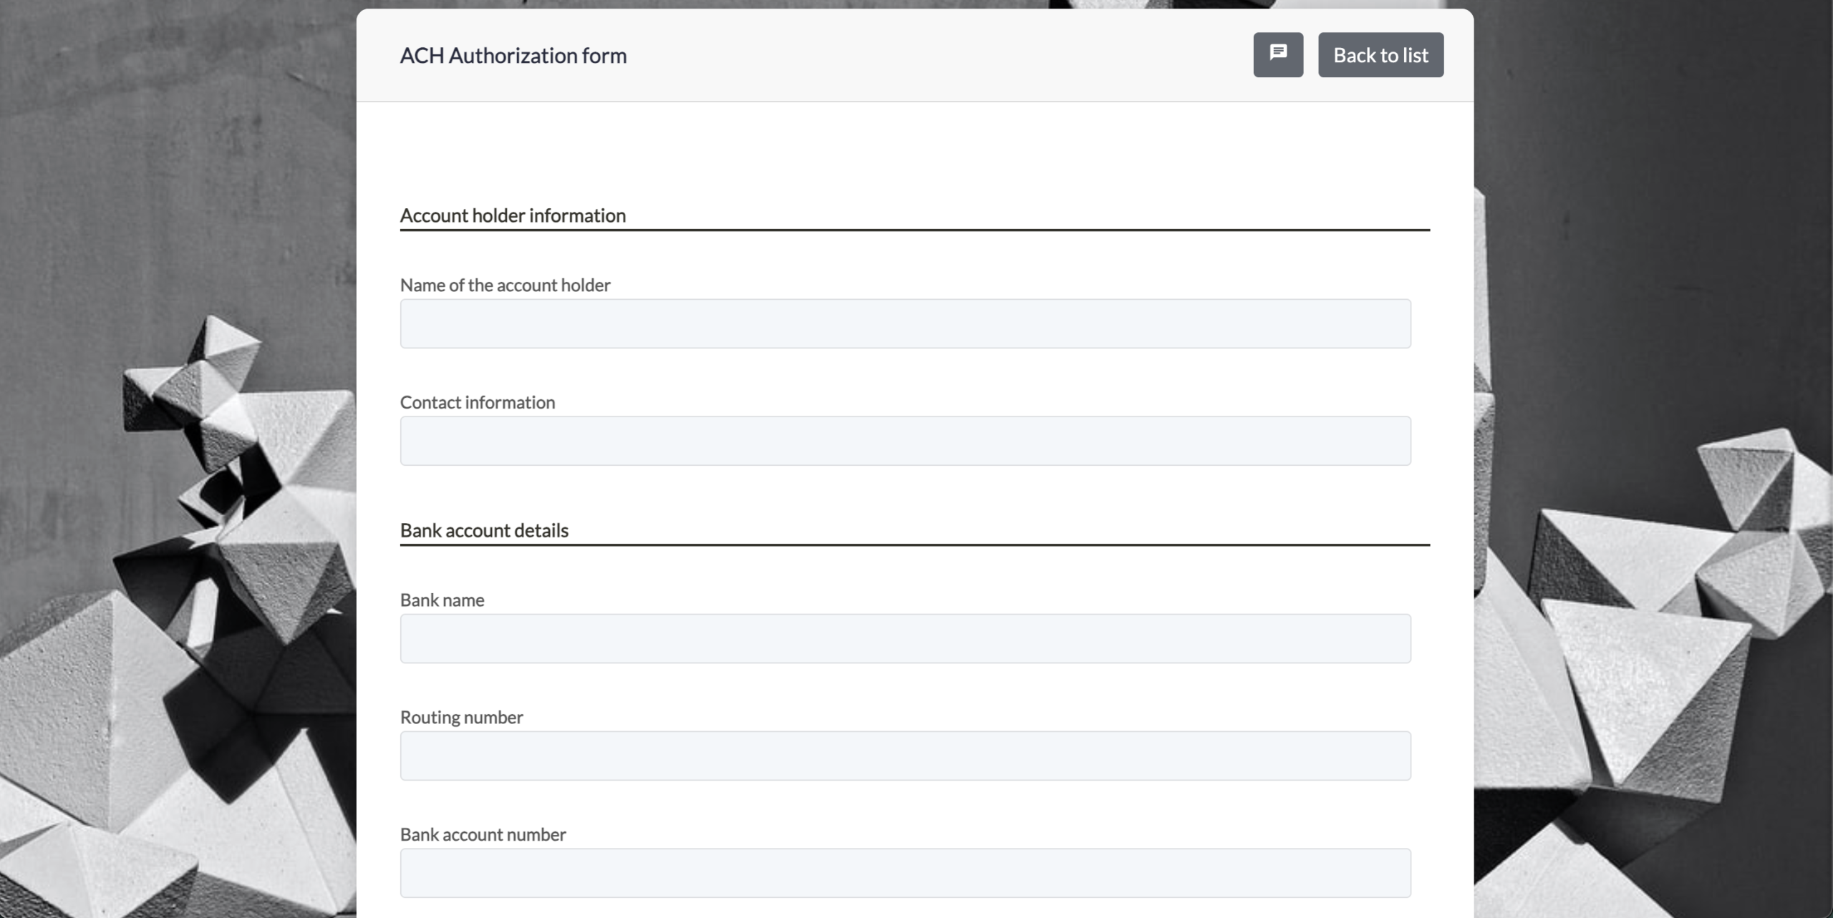
Task: Click the Routing number input box
Action: (905, 756)
